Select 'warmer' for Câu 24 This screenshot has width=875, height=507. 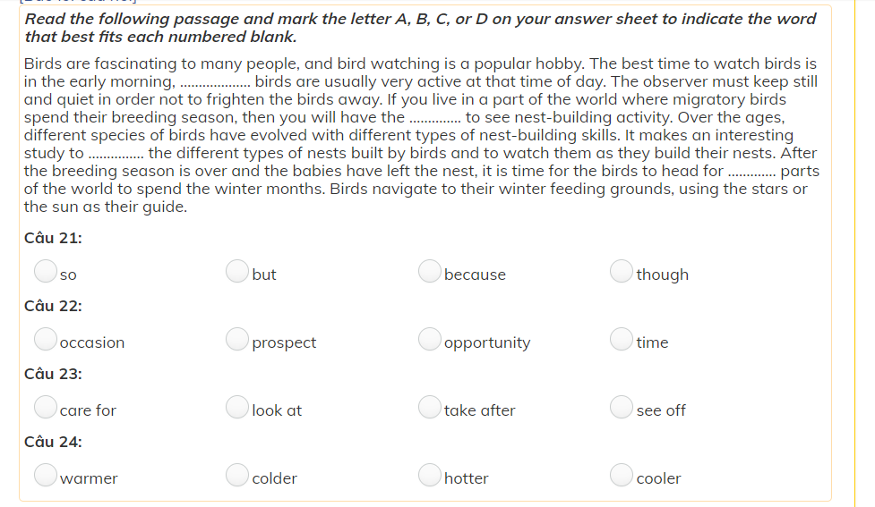(46, 475)
